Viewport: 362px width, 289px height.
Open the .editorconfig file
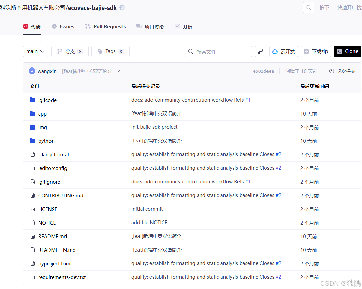(x=53, y=168)
